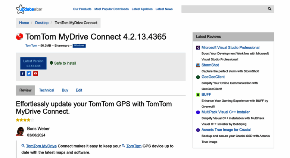Click the four-star rating
The image size is (290, 158).
(x=25, y=120)
